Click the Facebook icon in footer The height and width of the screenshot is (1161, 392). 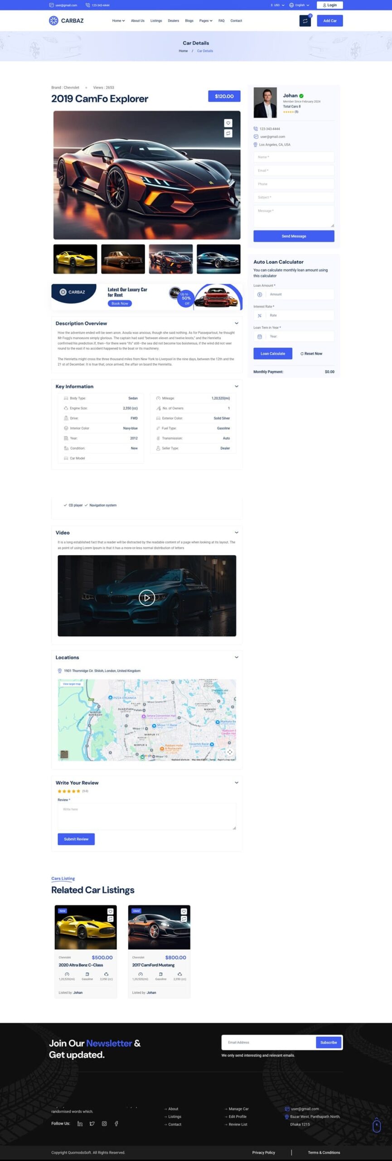point(116,1123)
